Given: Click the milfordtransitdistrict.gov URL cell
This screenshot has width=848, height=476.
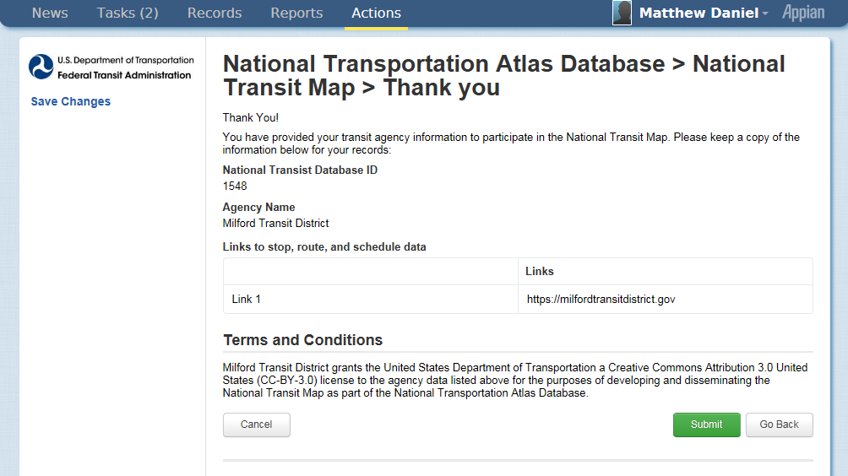Looking at the screenshot, I should point(601,300).
